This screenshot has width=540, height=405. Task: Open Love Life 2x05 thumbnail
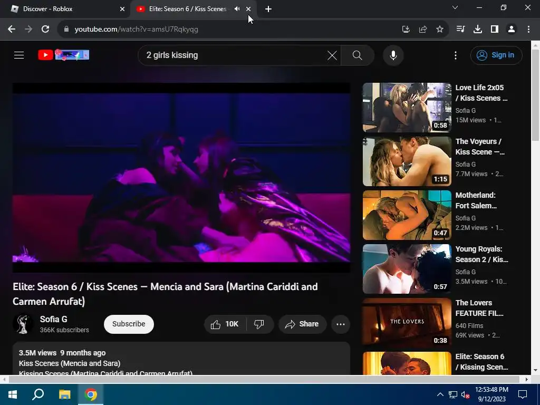tap(407, 108)
